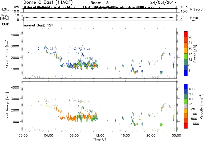Screen dimensions: 204x141
Task: Click the date "24/Oct/2017"
Action: point(163,3)
